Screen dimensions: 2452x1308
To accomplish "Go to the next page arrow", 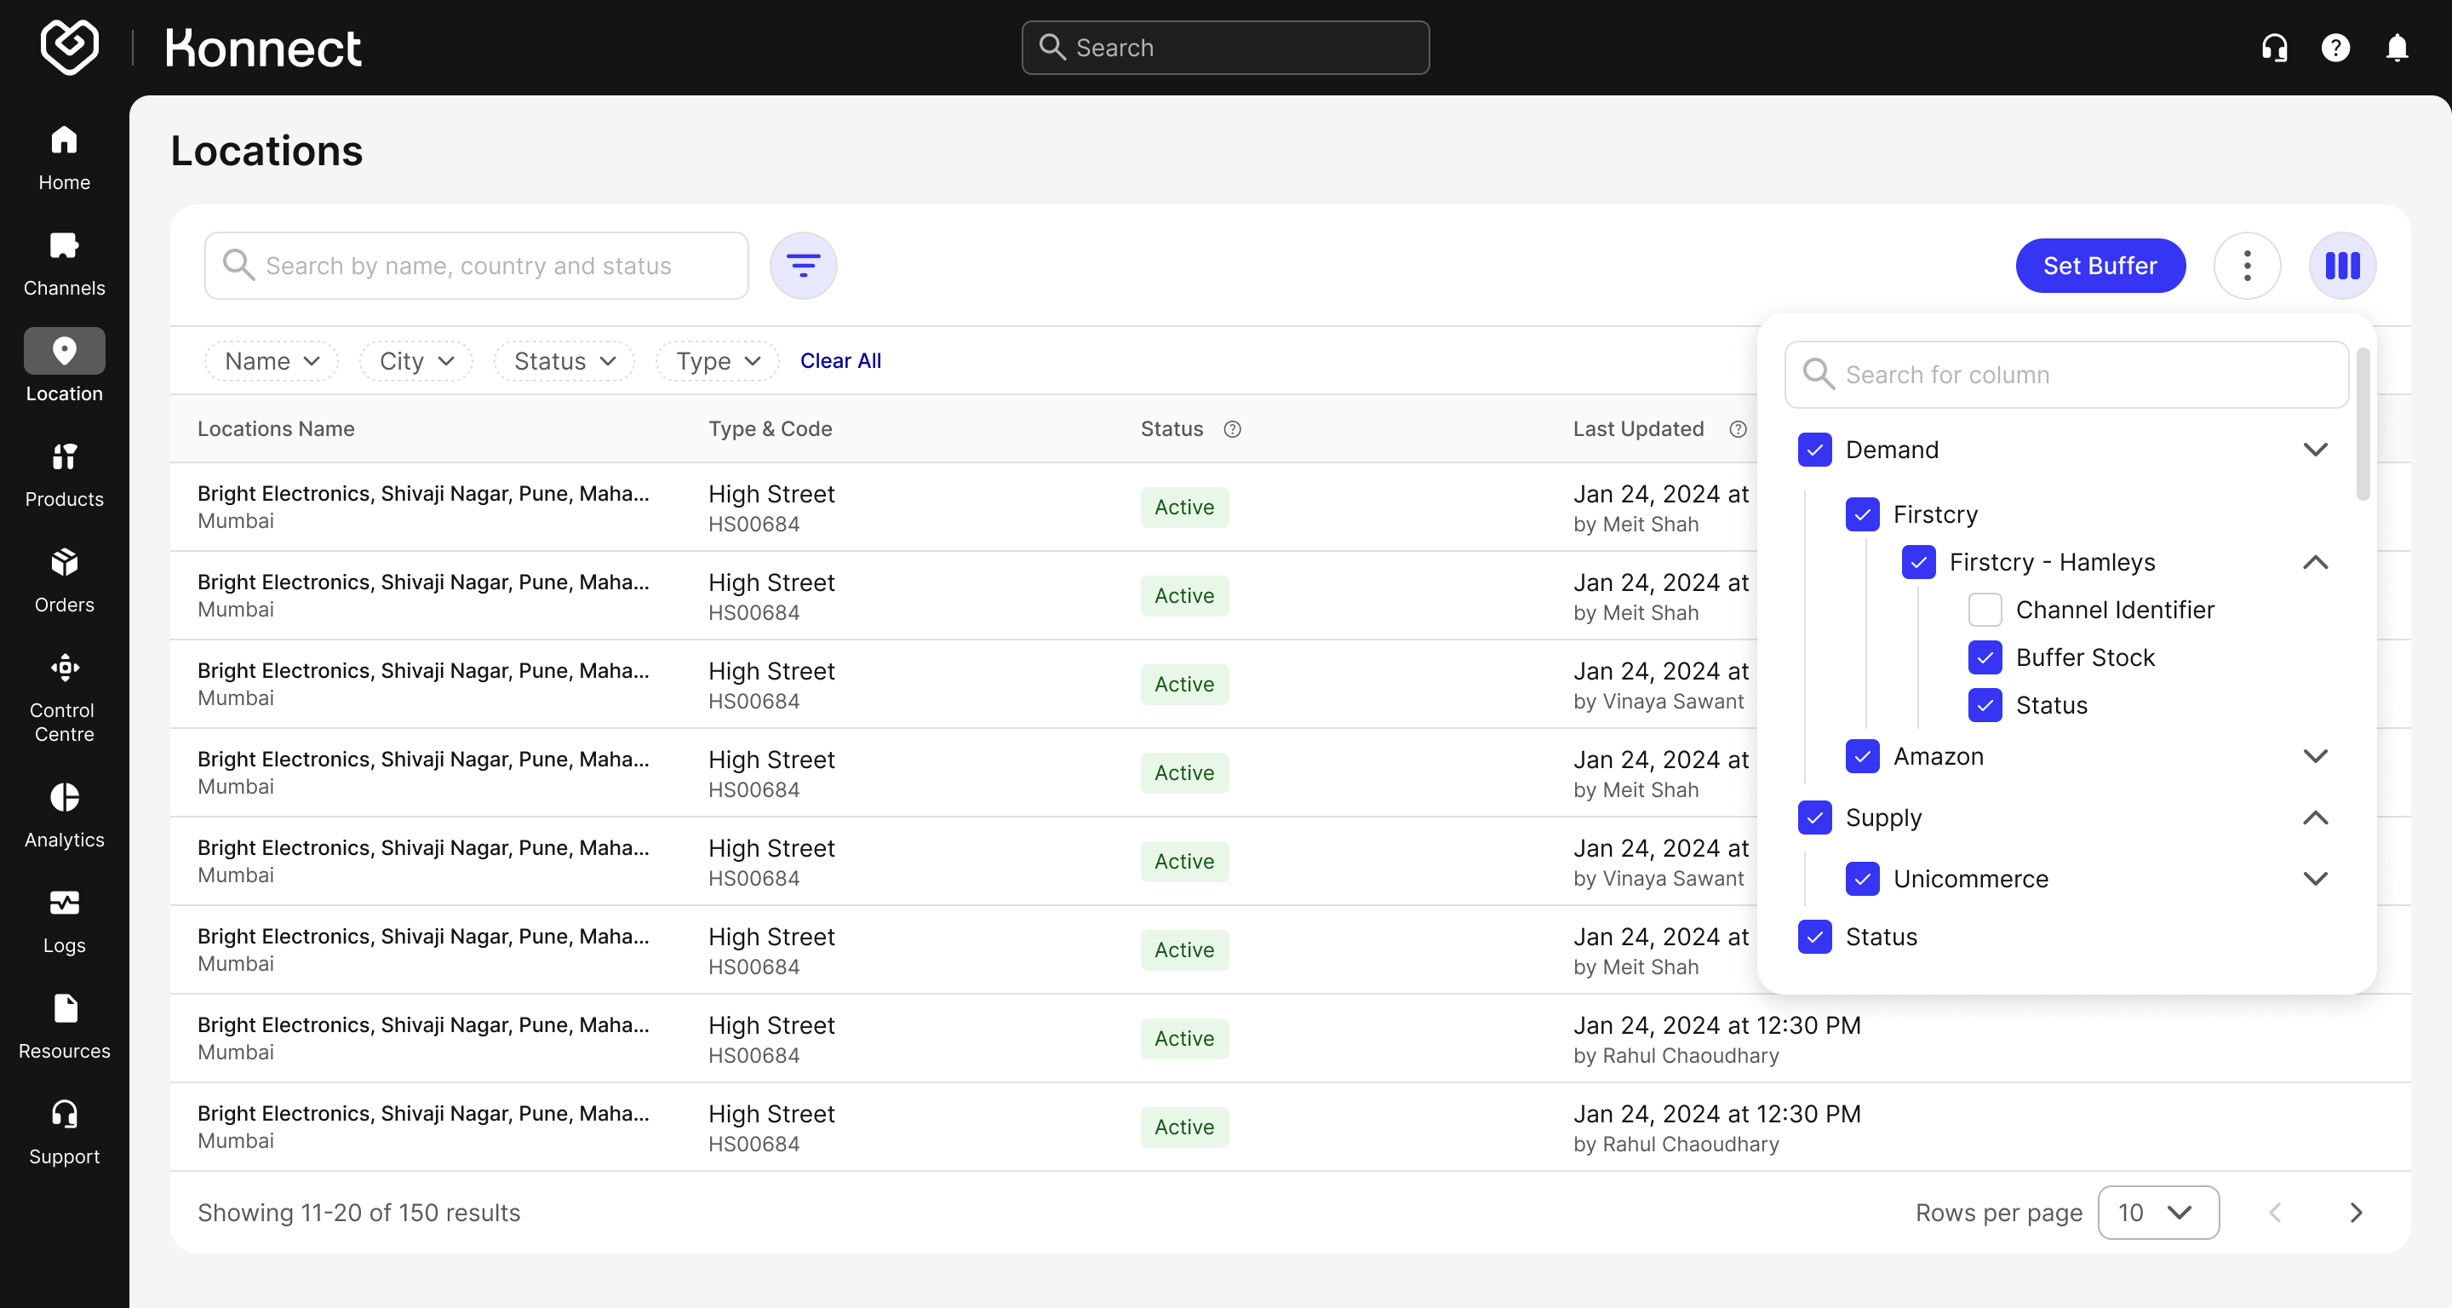I will coord(2356,1213).
